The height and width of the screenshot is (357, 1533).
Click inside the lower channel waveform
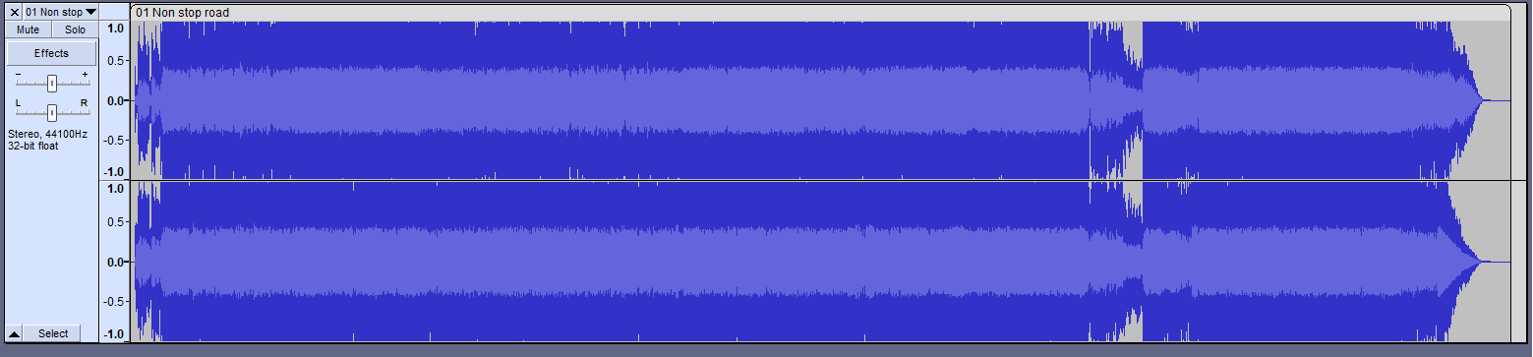pyautogui.click(x=820, y=262)
